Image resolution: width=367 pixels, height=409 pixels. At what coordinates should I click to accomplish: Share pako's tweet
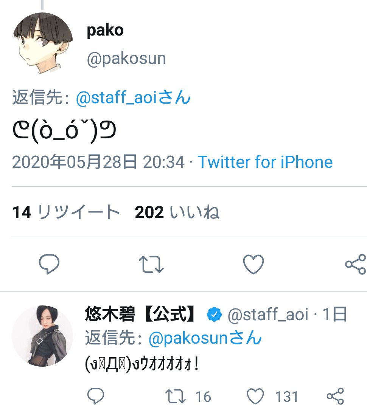(356, 264)
